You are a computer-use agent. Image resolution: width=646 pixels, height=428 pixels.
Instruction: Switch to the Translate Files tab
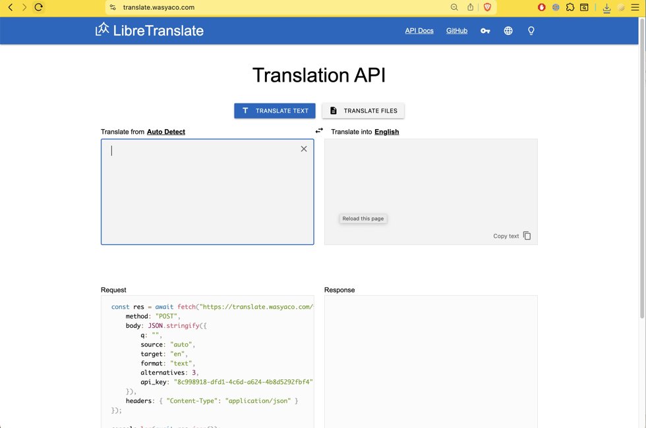(363, 110)
